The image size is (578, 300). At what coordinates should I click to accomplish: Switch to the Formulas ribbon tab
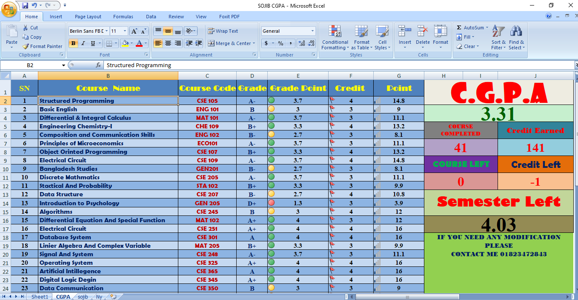[x=123, y=17]
